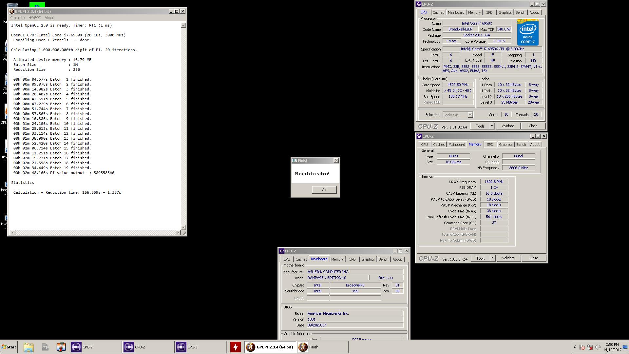Click the red pencil quick launch icon
The image size is (629, 354).
pos(61,347)
